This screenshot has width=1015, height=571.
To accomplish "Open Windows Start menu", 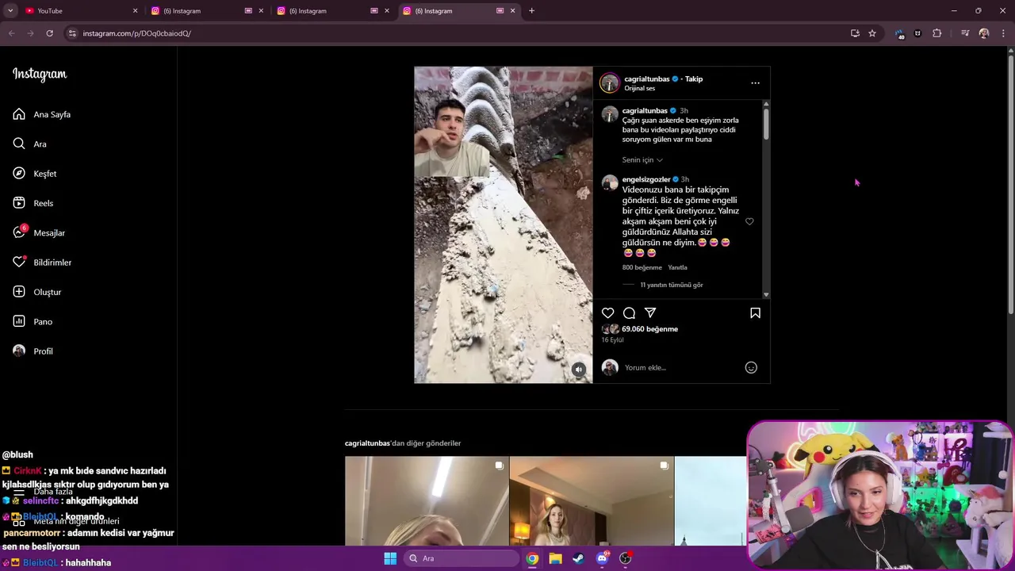I will click(390, 558).
